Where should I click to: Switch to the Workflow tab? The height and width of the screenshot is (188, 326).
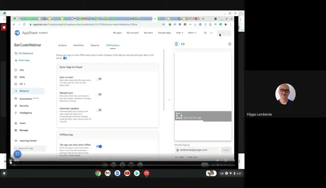click(79, 45)
